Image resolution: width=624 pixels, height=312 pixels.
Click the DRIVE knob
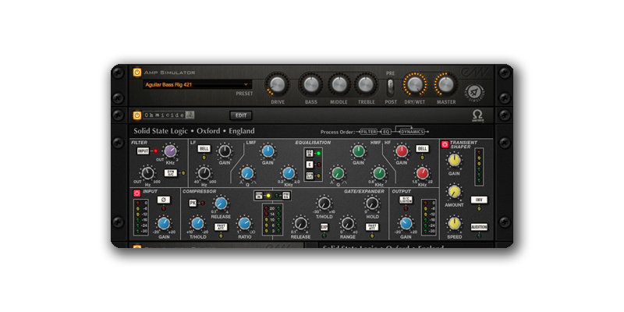(x=278, y=84)
